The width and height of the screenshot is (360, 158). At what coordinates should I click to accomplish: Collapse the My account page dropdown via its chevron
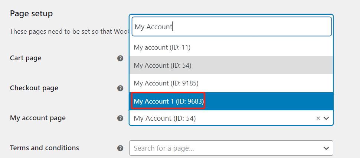[x=326, y=118]
